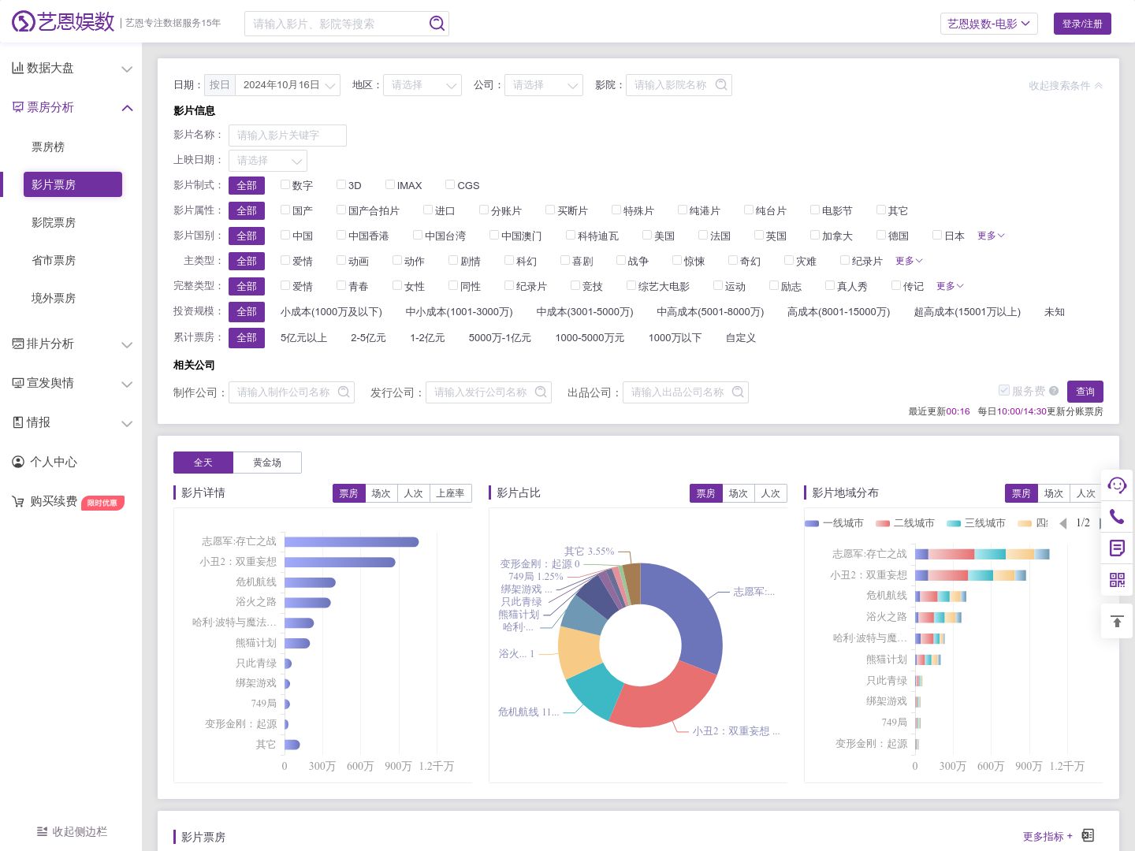Expand 更多 in 完整类型 row
Screen dimensions: 1135x851
click(950, 286)
